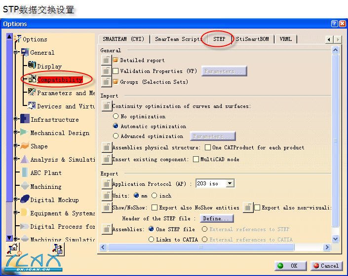The height and width of the screenshot is (276, 348).
Task: Check One CATProduct for each product
Action: [208, 147]
